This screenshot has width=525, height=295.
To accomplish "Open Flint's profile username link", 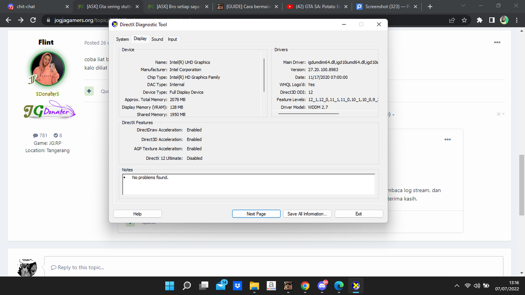I will [46, 42].
